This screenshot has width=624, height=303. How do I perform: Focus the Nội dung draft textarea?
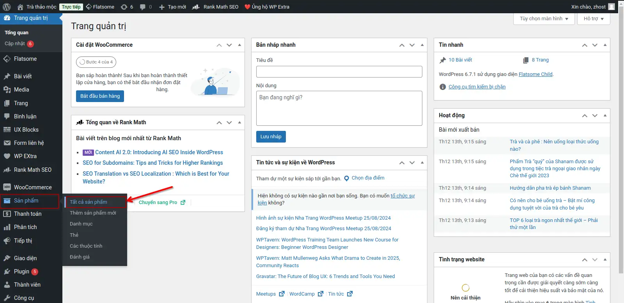[x=339, y=108]
